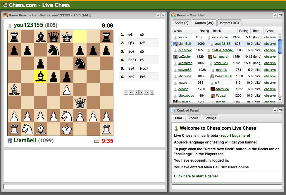Open the Seeks (2) tab
This screenshot has width=286, height=195.
point(182,23)
